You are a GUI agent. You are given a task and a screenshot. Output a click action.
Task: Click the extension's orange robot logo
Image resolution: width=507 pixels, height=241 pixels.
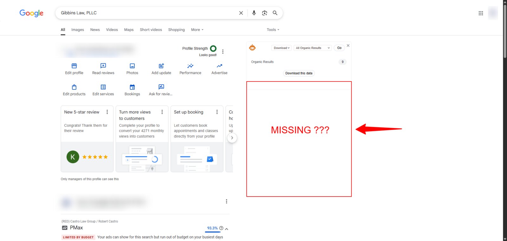coord(252,48)
